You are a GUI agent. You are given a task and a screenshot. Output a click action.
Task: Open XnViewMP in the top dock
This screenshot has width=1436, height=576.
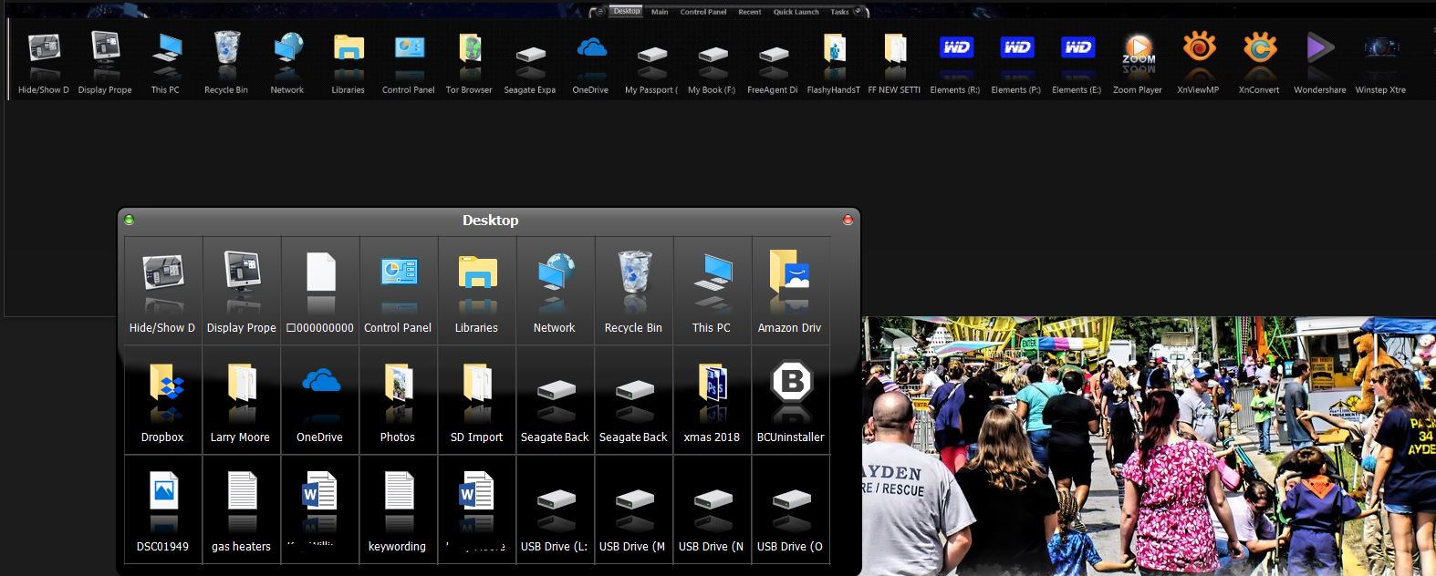click(x=1198, y=51)
